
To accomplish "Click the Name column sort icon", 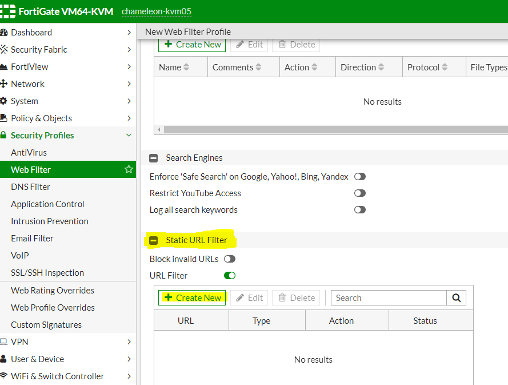I will click(x=186, y=68).
